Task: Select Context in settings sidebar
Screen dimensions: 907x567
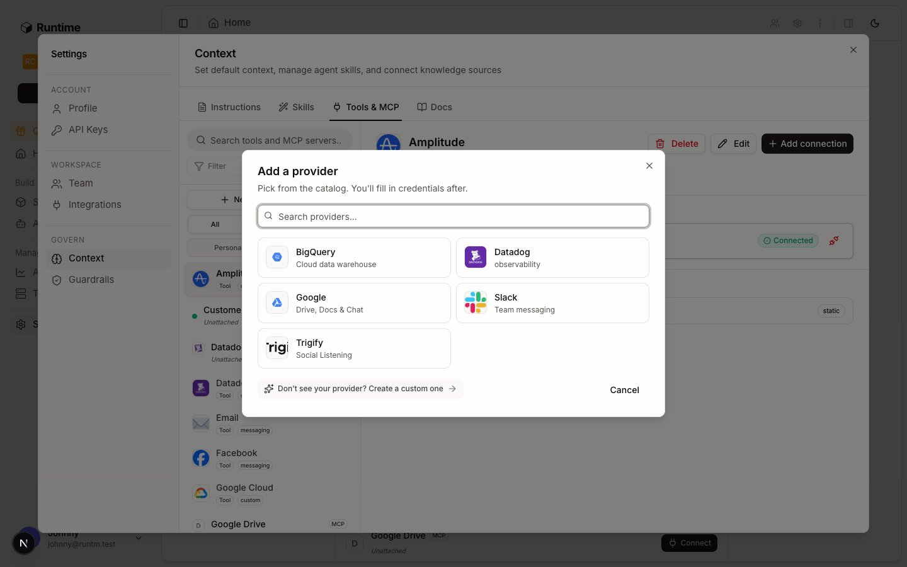Action: point(108,258)
